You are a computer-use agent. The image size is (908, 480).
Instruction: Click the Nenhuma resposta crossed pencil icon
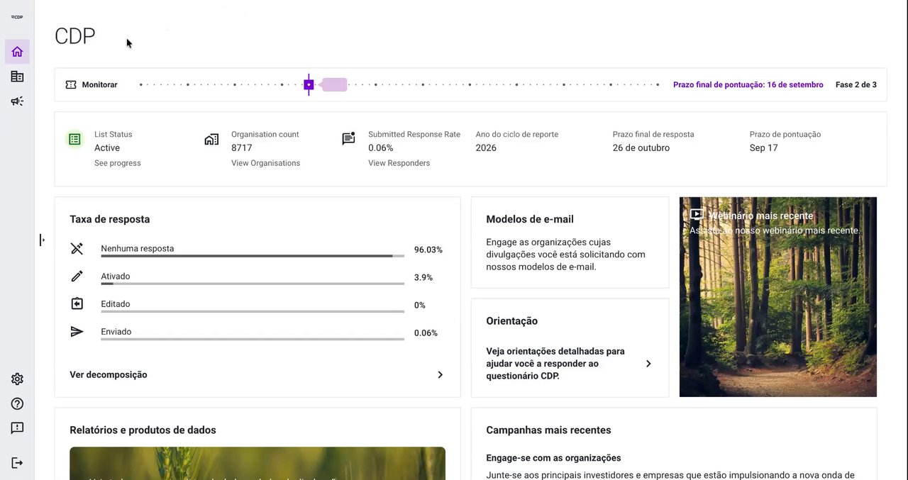pyautogui.click(x=77, y=249)
